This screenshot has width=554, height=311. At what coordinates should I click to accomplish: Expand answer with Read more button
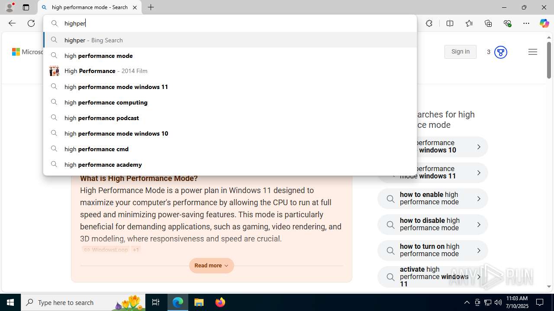click(x=211, y=266)
